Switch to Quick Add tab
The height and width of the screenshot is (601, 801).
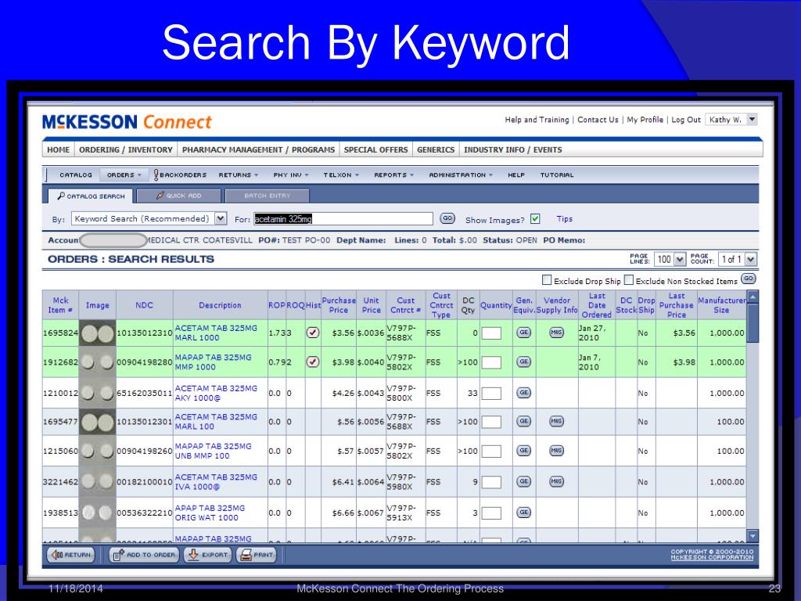coord(179,196)
